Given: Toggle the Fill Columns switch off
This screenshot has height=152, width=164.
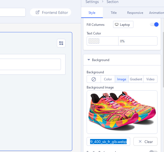Looking at the screenshot, I should (154, 24).
